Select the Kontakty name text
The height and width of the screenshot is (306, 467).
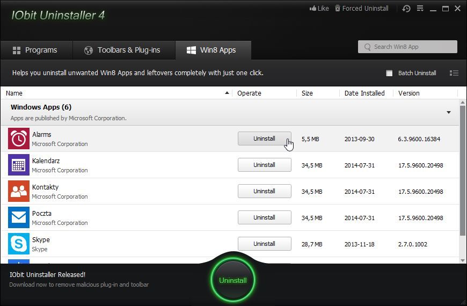pos(45,187)
